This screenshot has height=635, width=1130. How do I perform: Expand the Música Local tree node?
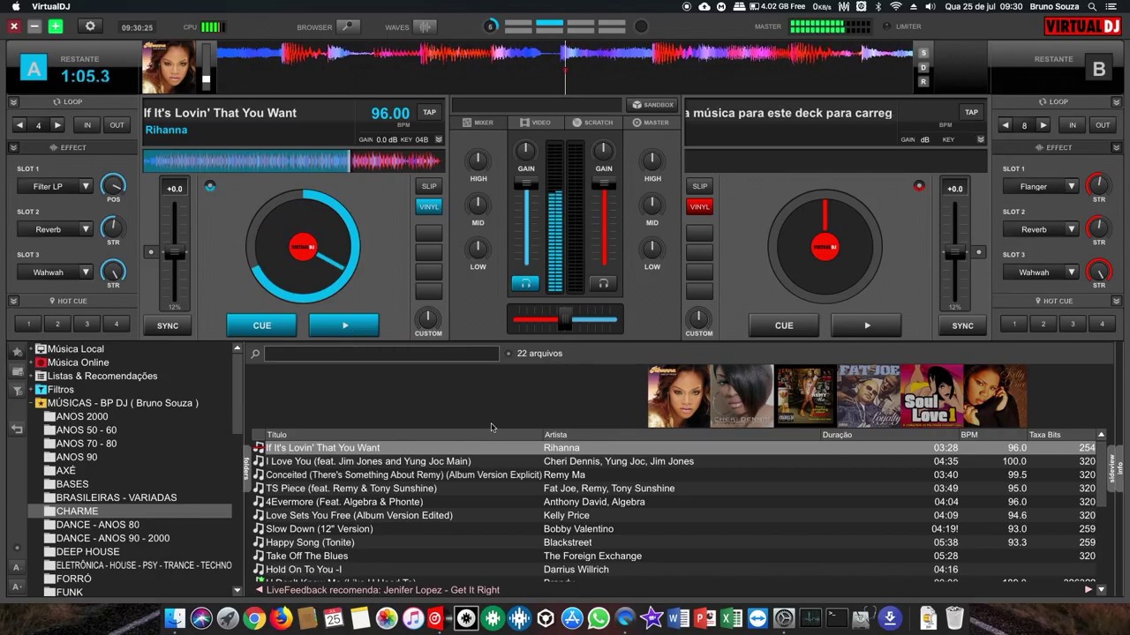point(31,349)
